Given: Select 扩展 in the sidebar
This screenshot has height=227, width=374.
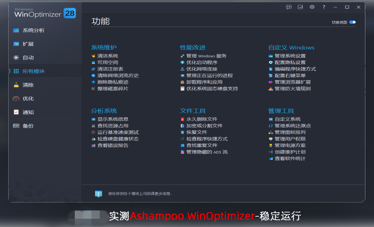Looking at the screenshot, I should (x=28, y=44).
